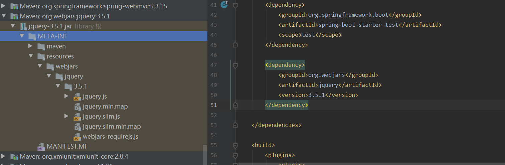Click the opening <build> tag
The width and height of the screenshot is (505, 165).
263,145
